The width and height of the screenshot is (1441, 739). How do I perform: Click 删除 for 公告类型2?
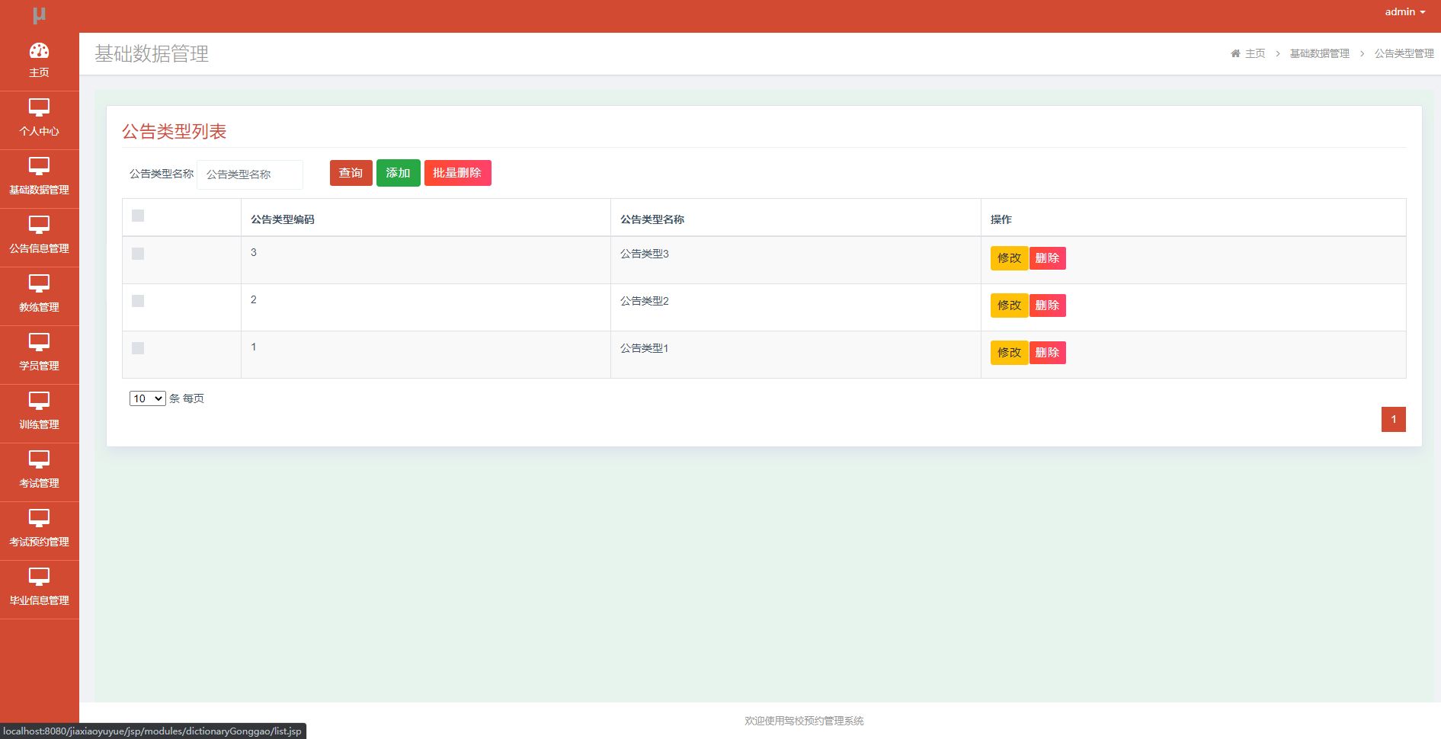[x=1047, y=306]
